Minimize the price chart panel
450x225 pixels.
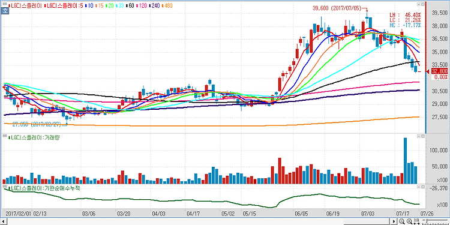click(418, 5)
